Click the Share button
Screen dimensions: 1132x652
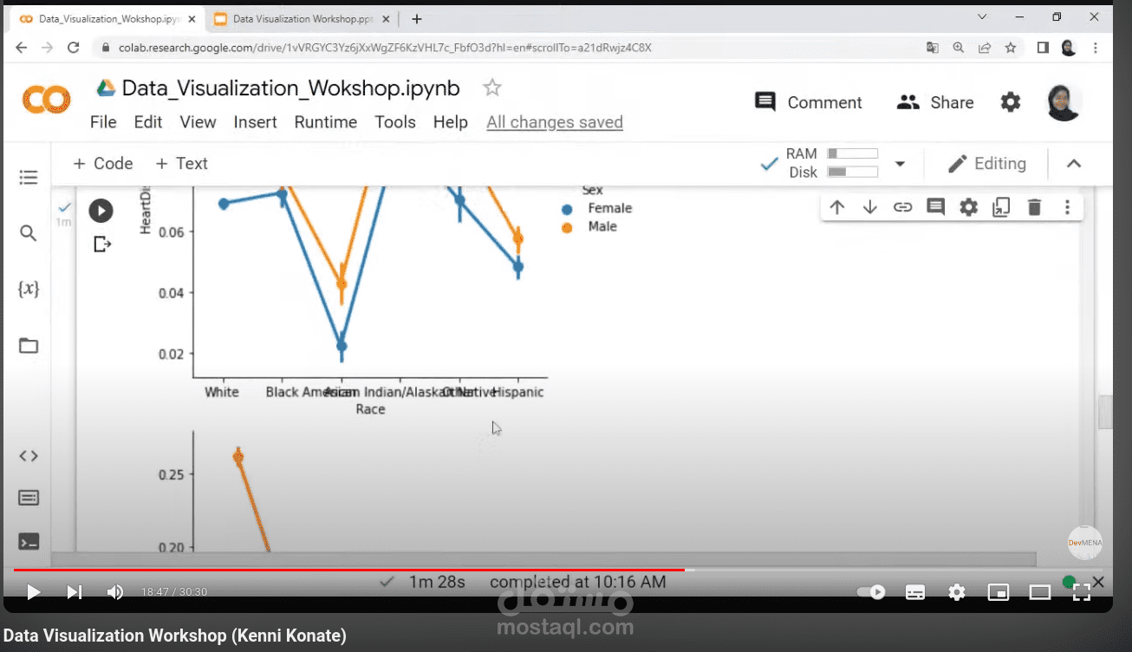pyautogui.click(x=934, y=102)
